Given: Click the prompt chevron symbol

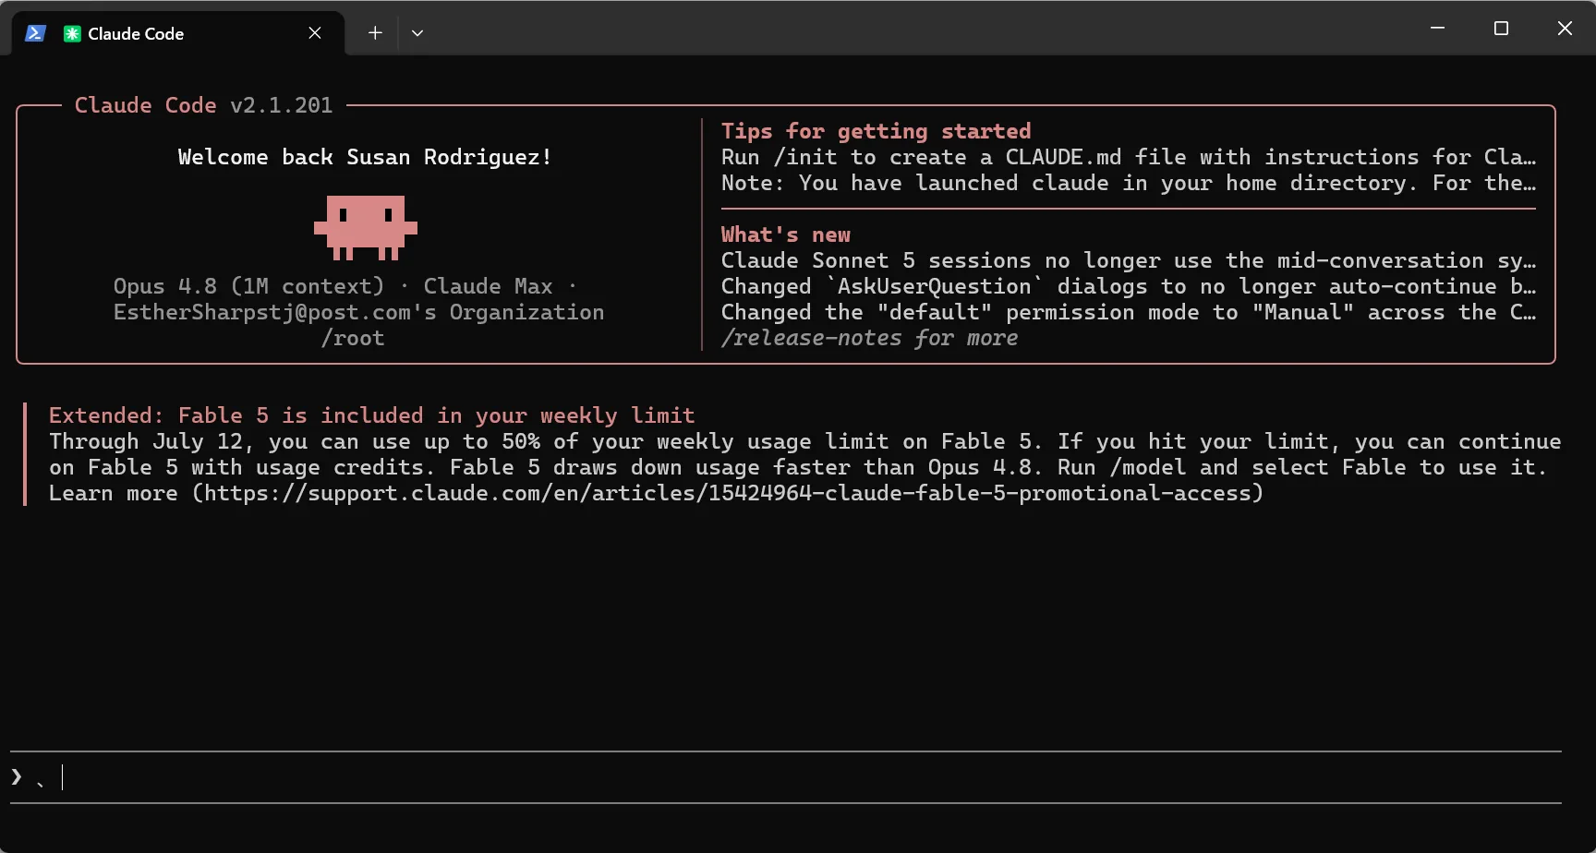Looking at the screenshot, I should pos(17,776).
